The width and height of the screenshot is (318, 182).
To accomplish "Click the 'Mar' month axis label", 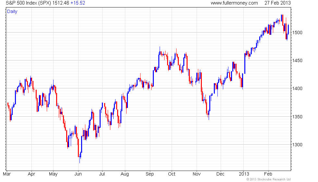I will point(7,174).
